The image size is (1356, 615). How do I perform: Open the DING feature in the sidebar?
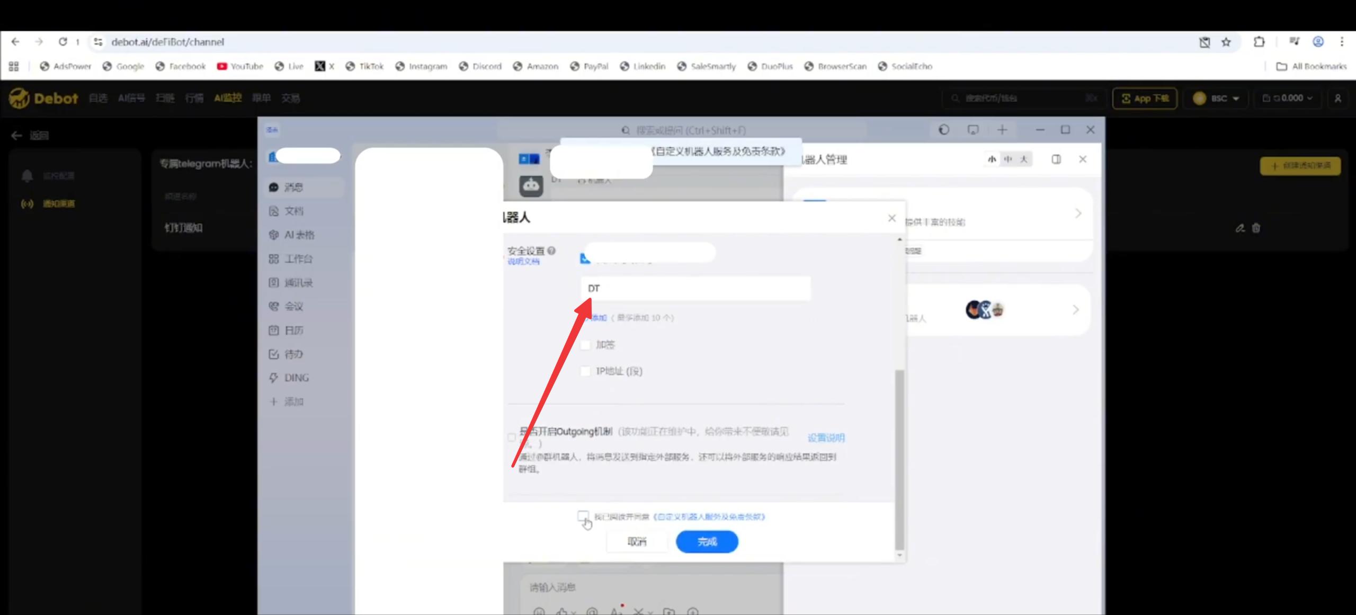296,377
